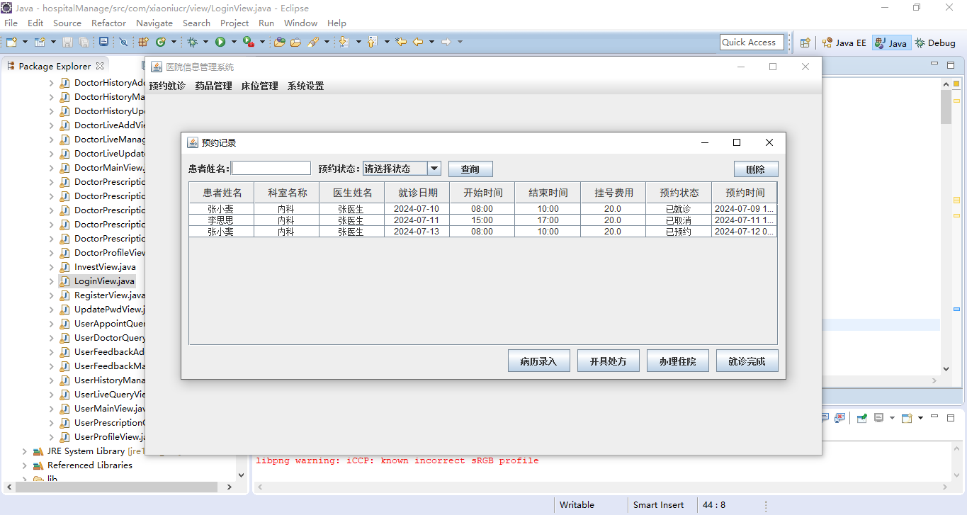
Task: Click the 患者姓名 input field
Action: click(x=271, y=169)
